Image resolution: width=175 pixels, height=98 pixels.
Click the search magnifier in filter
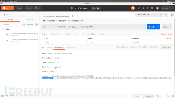4,15
